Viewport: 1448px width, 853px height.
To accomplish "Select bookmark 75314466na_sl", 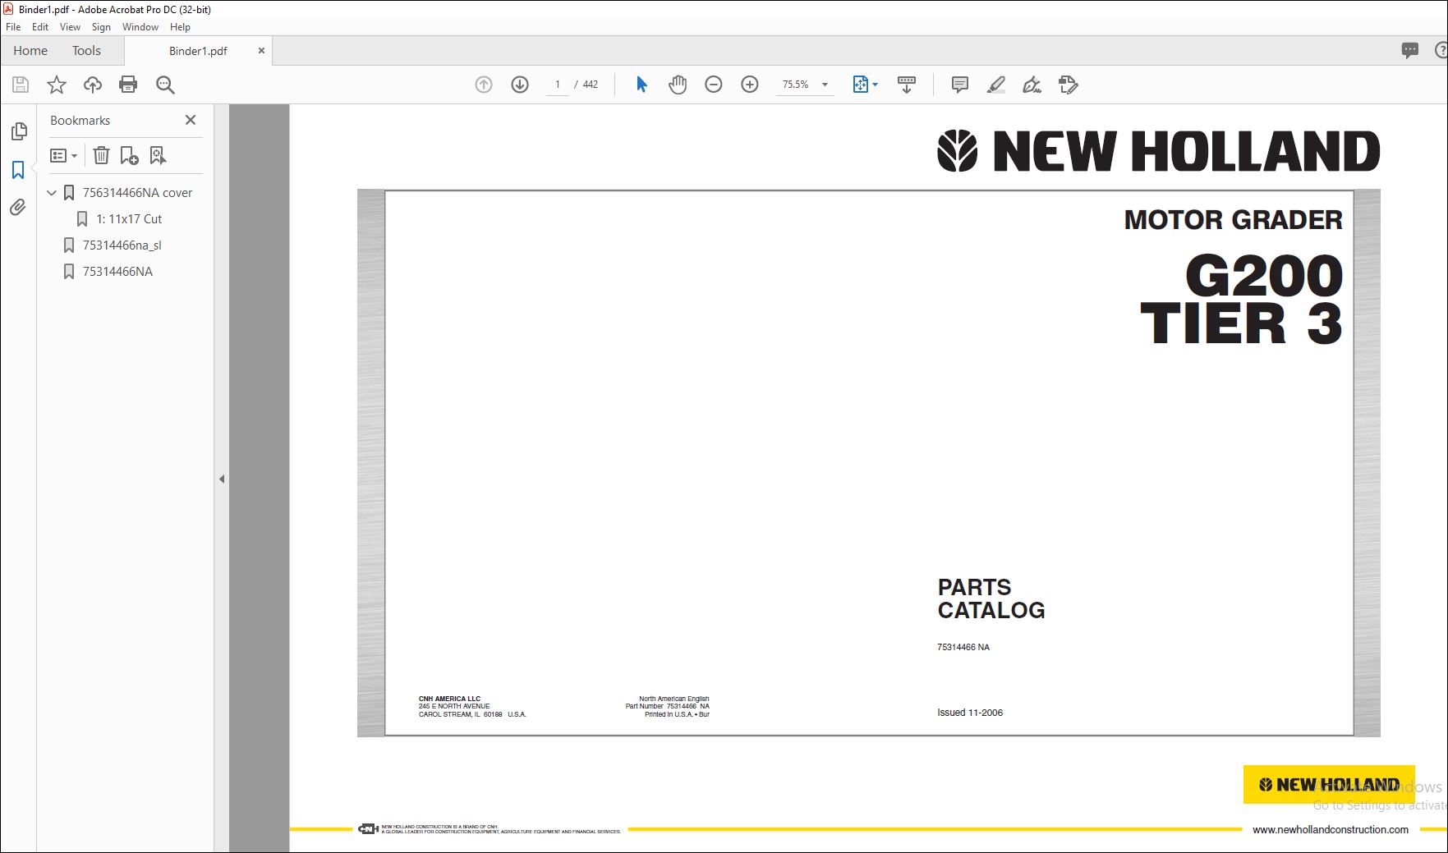I will (122, 245).
